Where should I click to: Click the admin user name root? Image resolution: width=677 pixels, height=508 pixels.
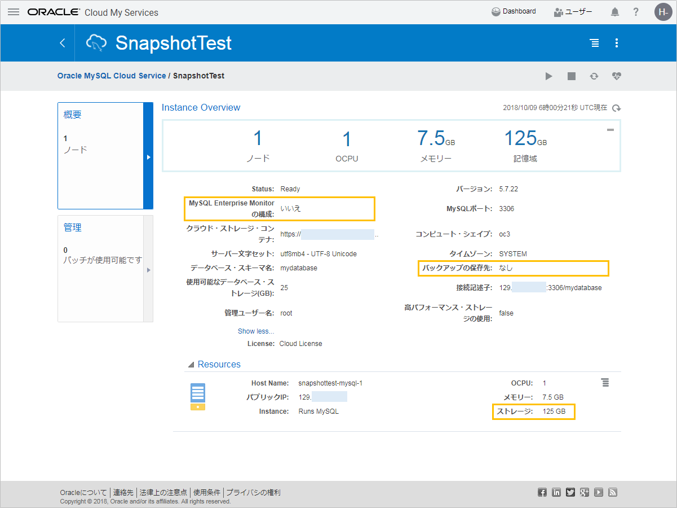coord(286,313)
